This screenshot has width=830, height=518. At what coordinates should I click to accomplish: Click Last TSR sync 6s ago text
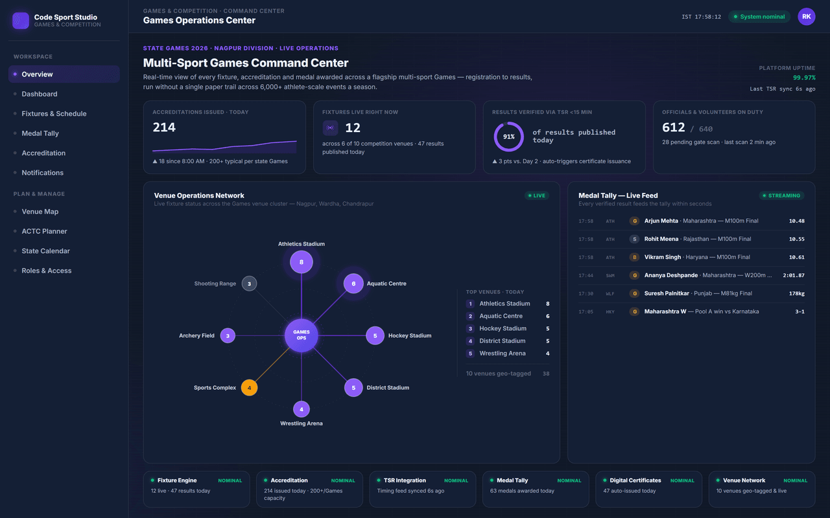point(783,89)
